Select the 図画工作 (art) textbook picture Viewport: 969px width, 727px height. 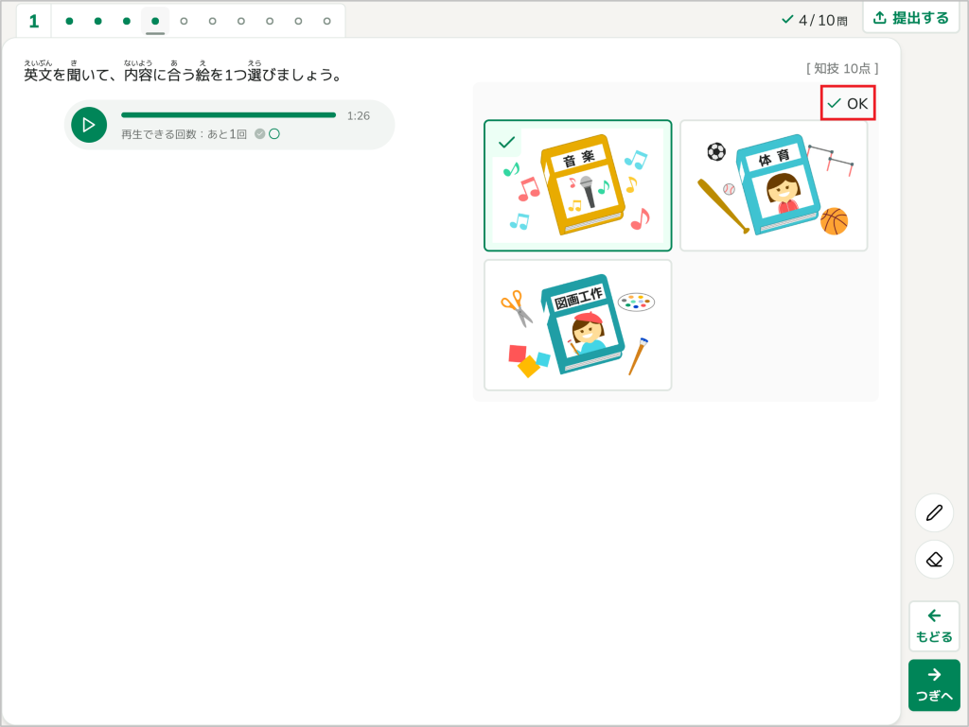(578, 325)
